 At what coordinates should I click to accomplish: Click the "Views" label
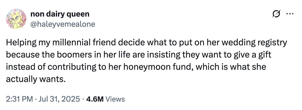point(115,99)
